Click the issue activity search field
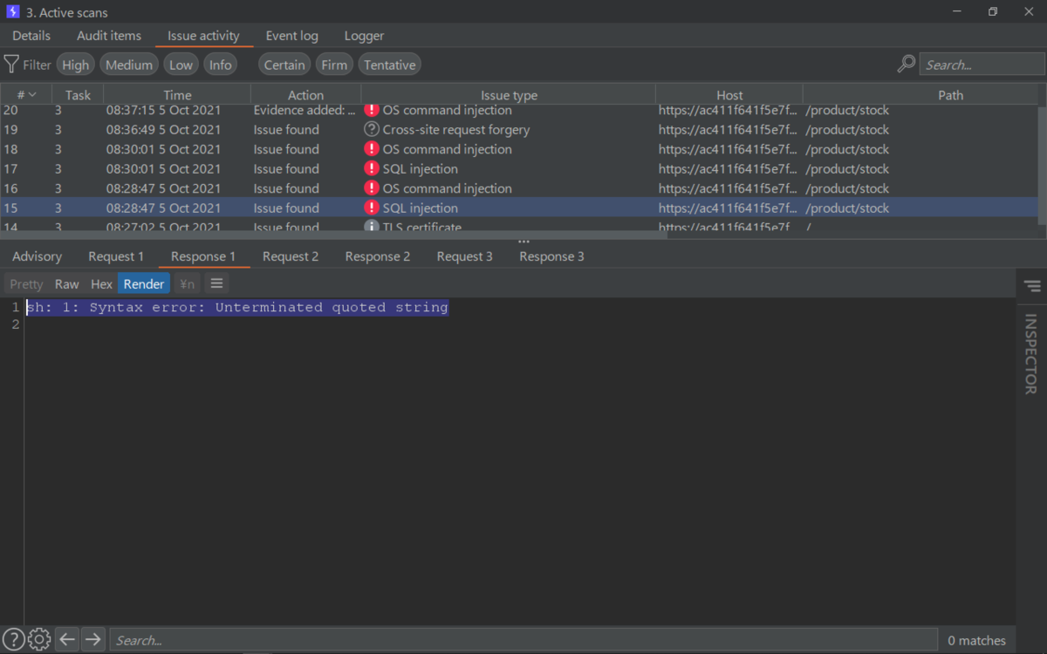 click(x=982, y=65)
